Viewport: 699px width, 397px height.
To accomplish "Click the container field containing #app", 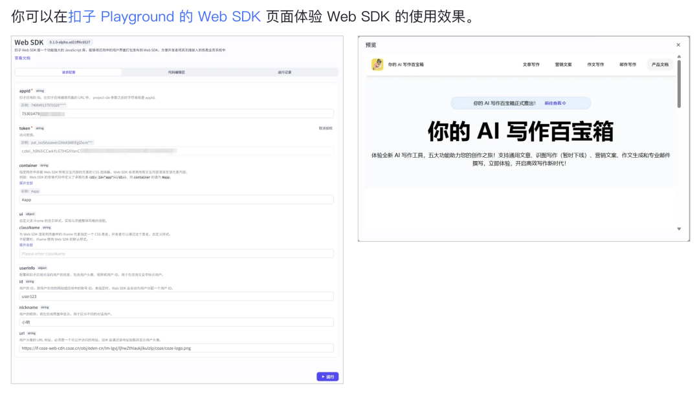I will (176, 200).
